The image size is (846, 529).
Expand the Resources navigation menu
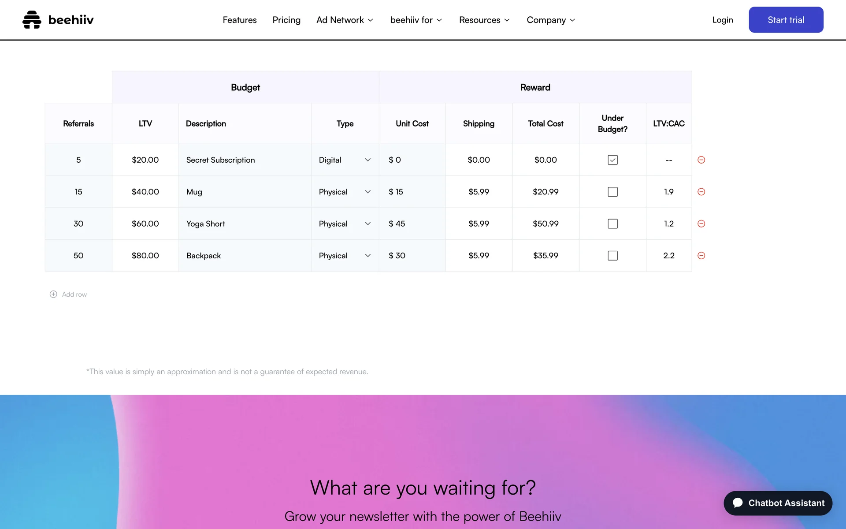point(484,20)
